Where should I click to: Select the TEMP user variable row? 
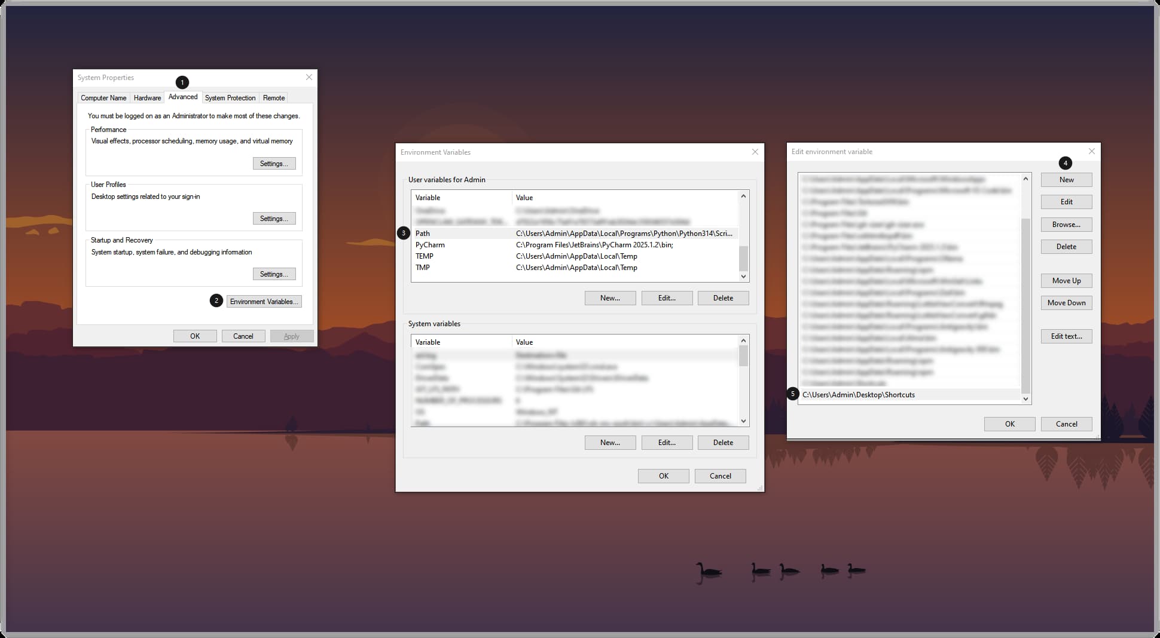(x=575, y=256)
